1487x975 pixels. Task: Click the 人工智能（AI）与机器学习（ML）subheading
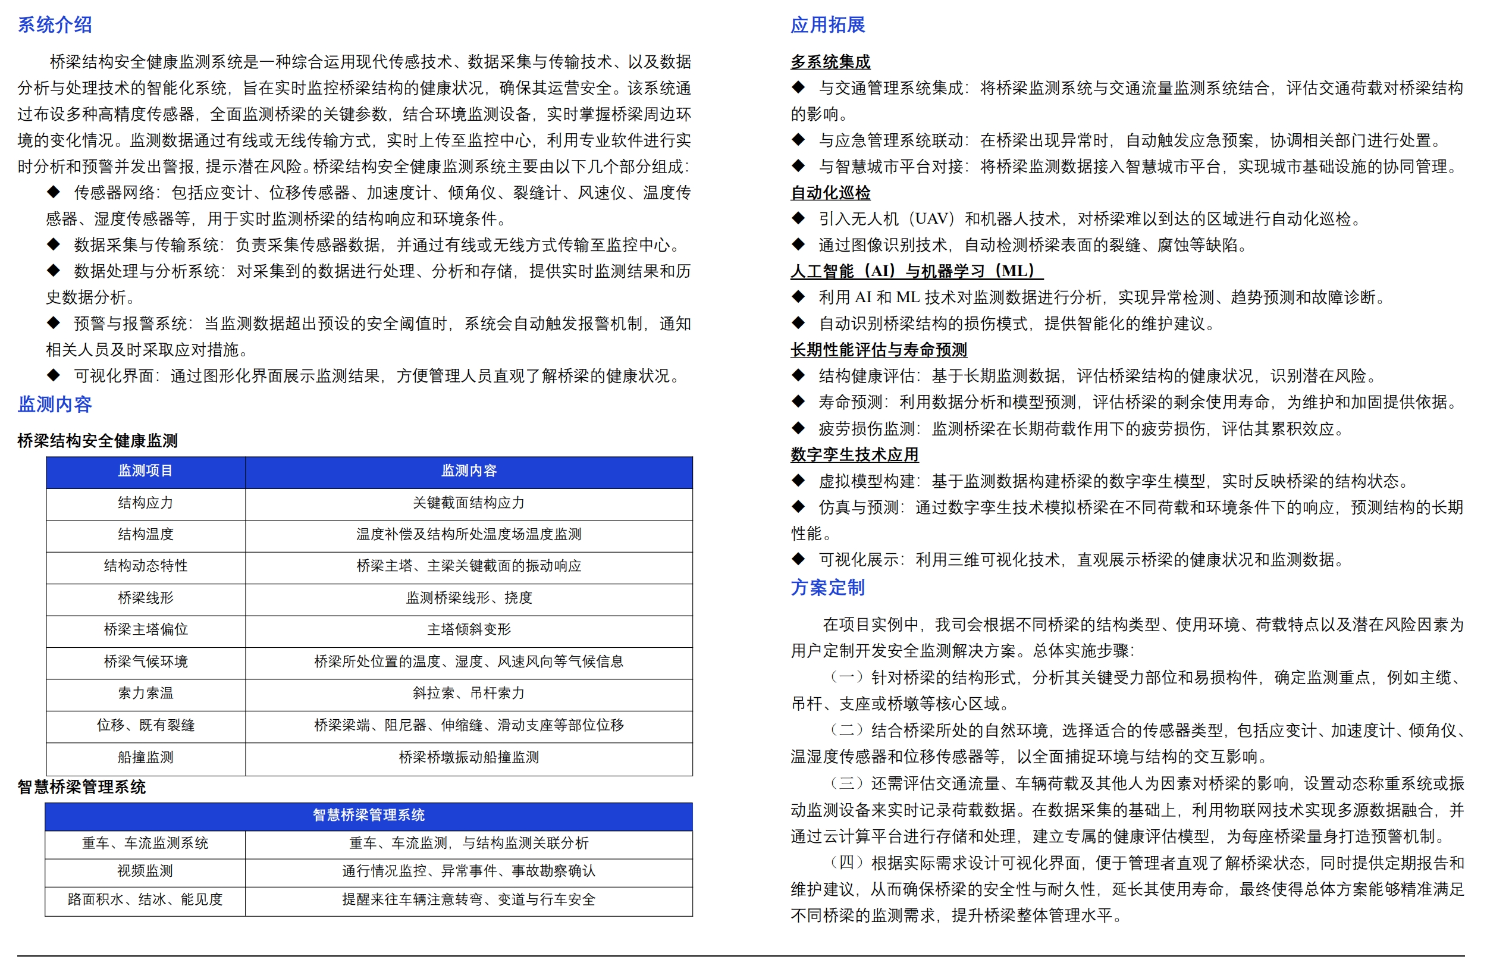[x=916, y=271]
